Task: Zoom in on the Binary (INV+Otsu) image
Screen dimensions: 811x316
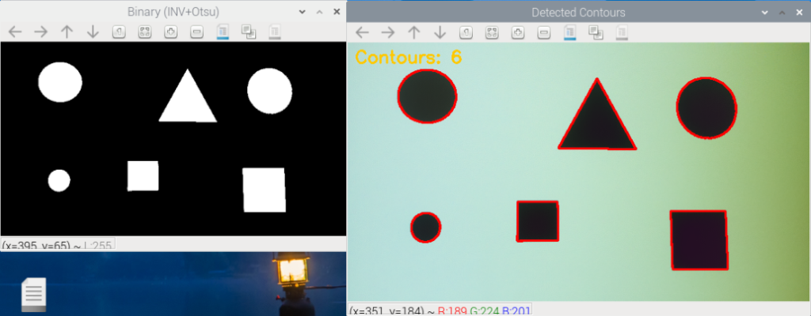Action: pyautogui.click(x=170, y=32)
